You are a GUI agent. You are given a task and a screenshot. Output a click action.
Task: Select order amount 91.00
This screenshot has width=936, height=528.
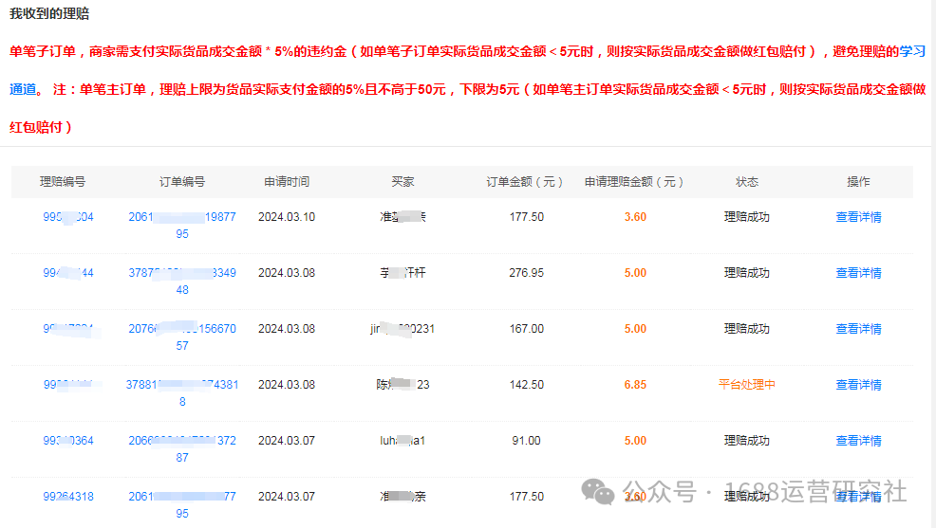pyautogui.click(x=527, y=441)
